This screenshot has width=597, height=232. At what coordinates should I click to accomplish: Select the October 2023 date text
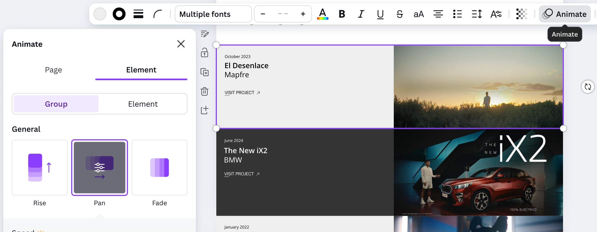(x=237, y=57)
